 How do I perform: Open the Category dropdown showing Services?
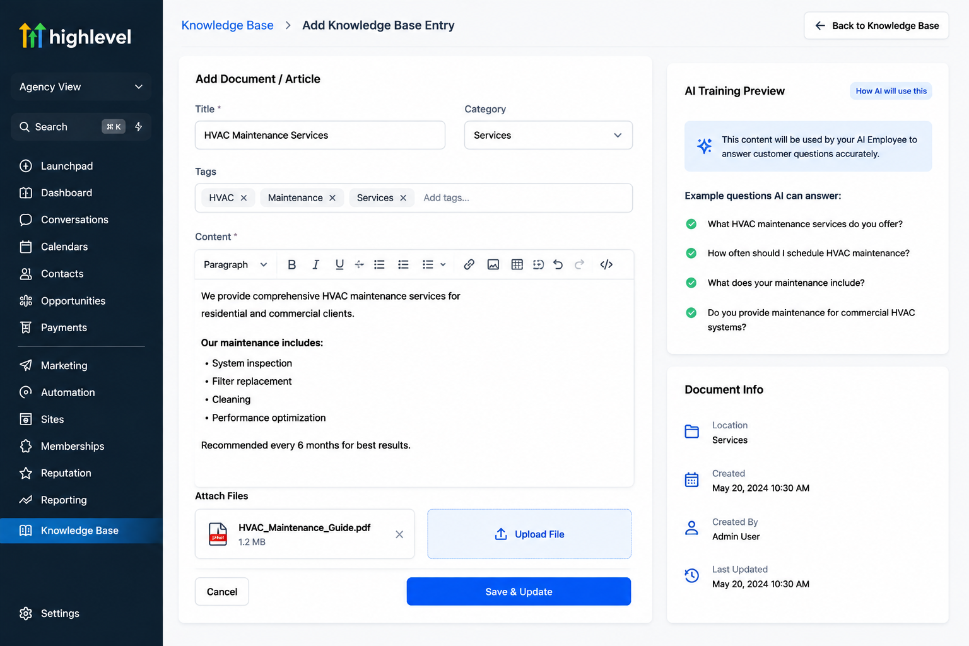pos(548,135)
